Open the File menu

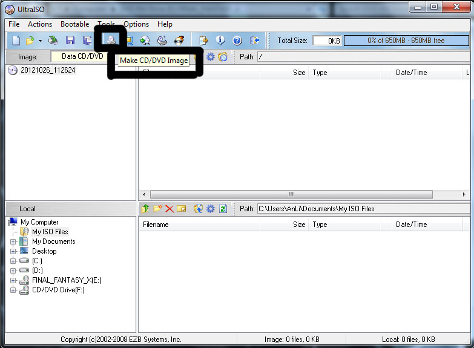(x=14, y=24)
